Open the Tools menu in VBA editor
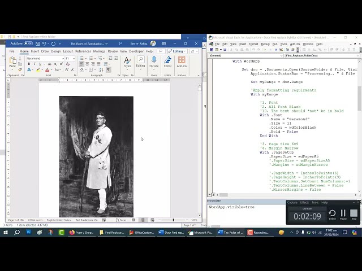 pos(284,44)
